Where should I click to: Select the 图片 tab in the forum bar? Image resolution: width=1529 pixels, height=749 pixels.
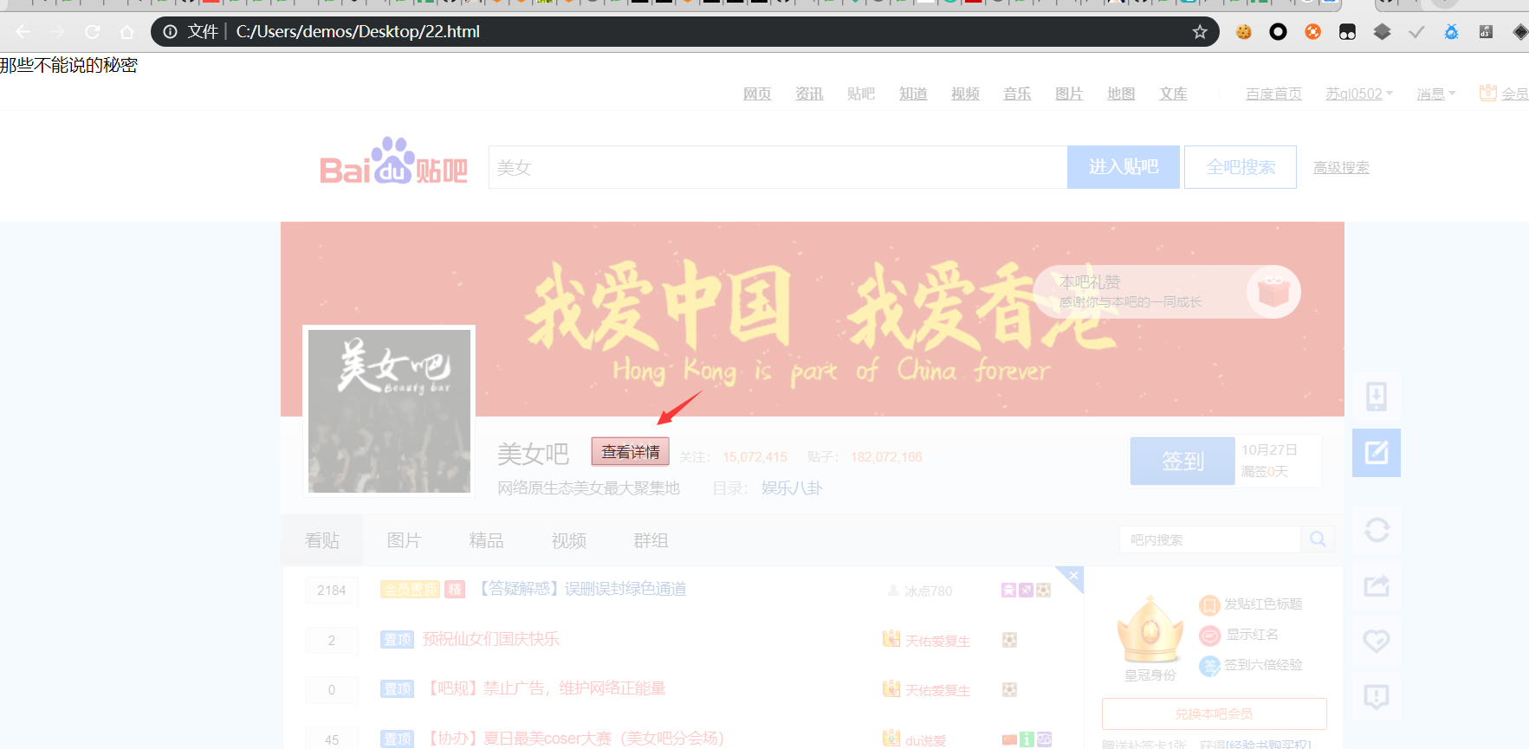pyautogui.click(x=404, y=540)
